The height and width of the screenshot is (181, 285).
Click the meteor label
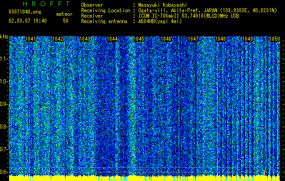64,14
